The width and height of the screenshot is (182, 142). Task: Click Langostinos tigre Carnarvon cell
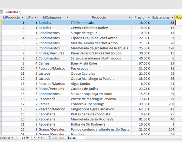(101, 109)
